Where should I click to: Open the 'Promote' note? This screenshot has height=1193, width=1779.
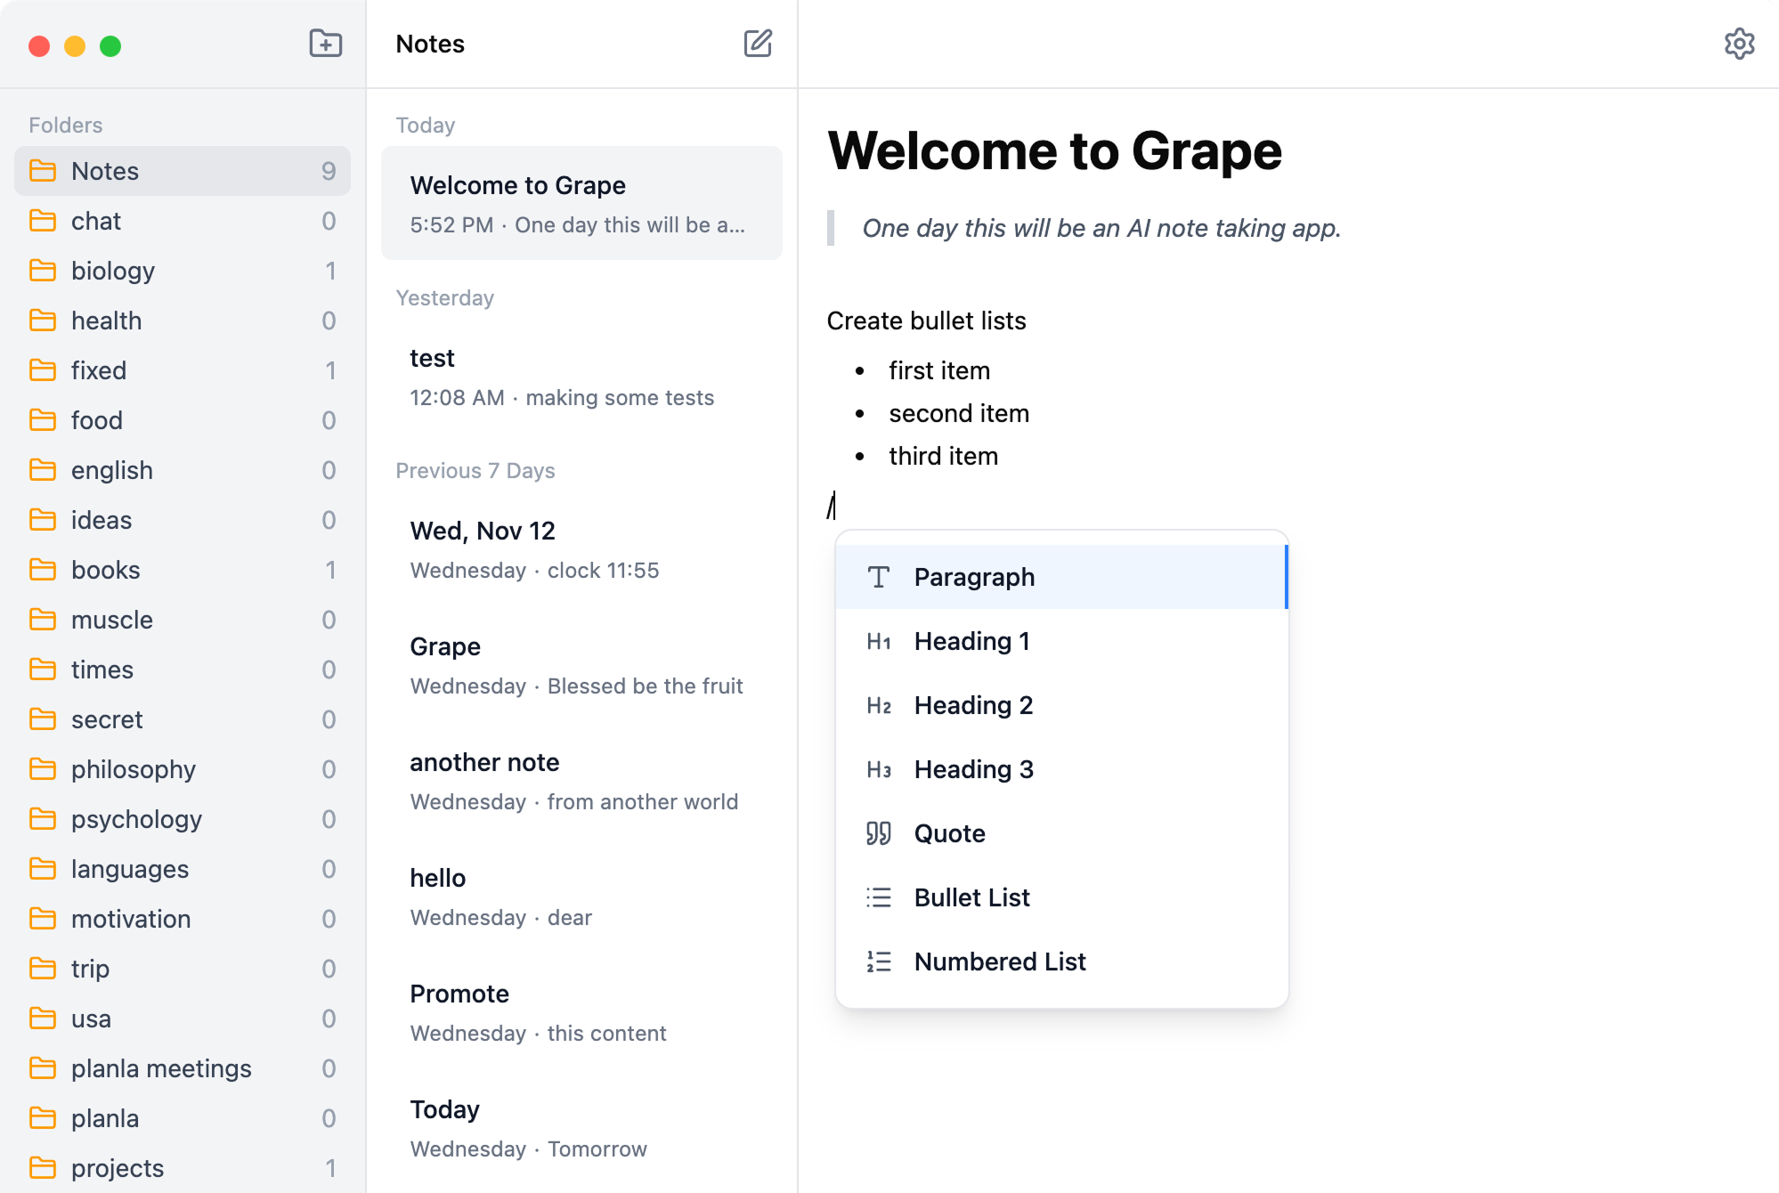(581, 1011)
